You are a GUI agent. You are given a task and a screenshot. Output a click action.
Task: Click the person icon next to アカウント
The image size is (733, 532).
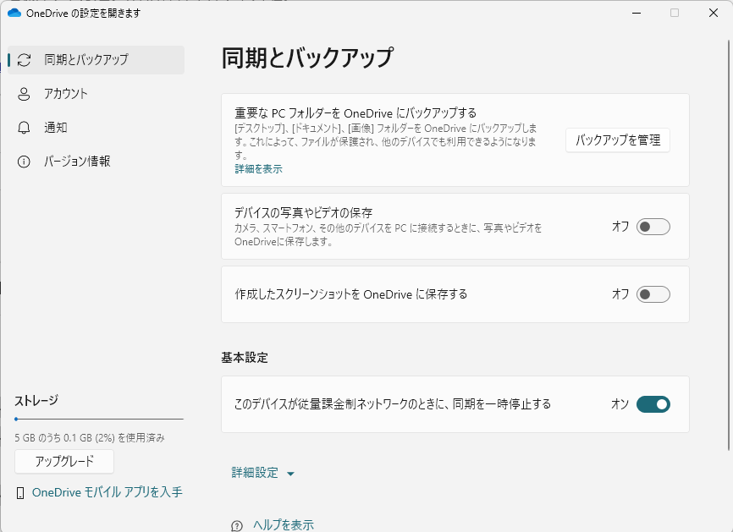tap(24, 94)
